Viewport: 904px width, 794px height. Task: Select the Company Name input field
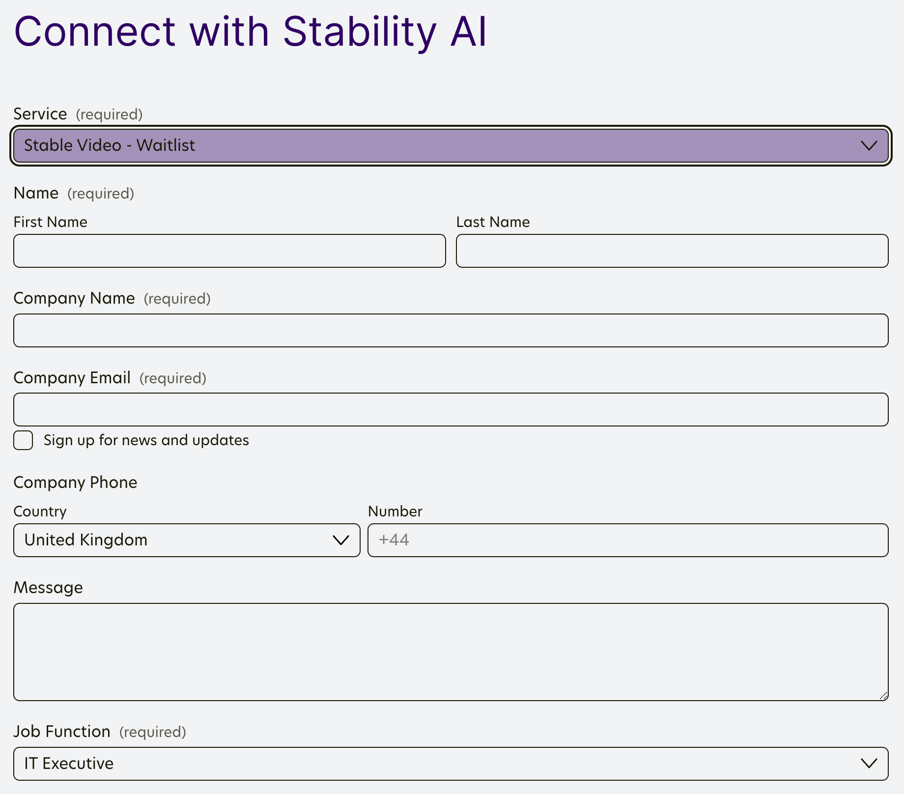click(x=451, y=330)
